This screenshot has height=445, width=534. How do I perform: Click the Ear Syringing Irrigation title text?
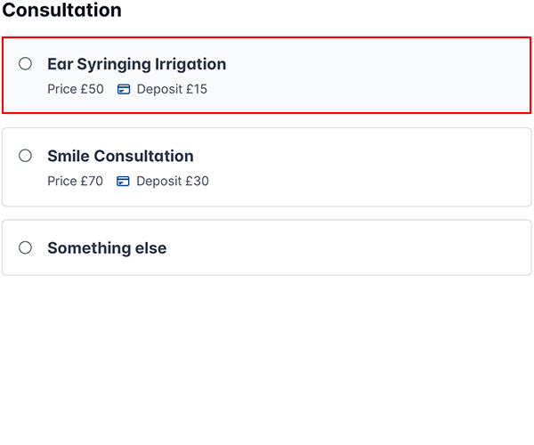click(136, 64)
